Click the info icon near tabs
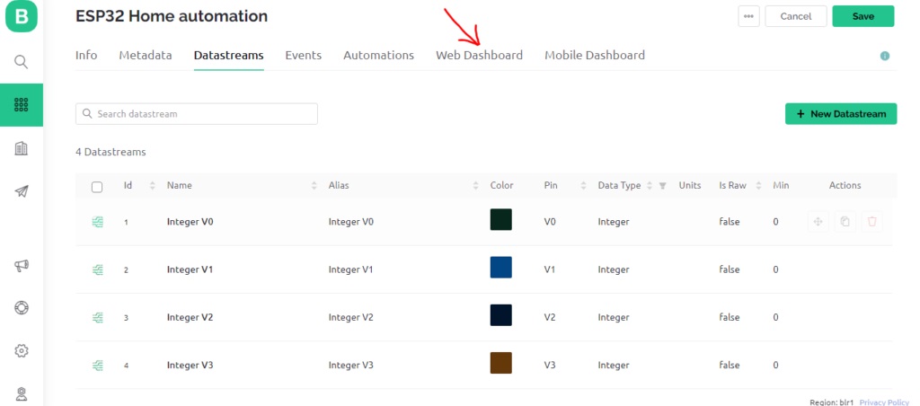This screenshot has width=920, height=406. (x=885, y=57)
